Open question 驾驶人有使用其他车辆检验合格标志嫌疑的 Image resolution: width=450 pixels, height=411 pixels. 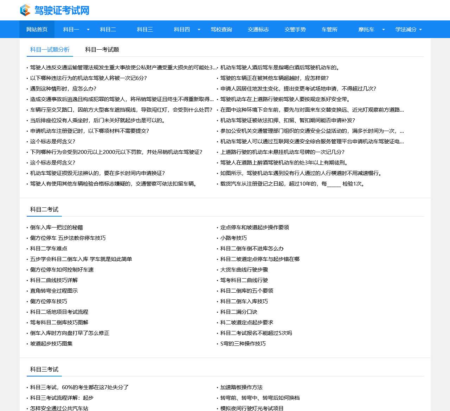coord(114,184)
